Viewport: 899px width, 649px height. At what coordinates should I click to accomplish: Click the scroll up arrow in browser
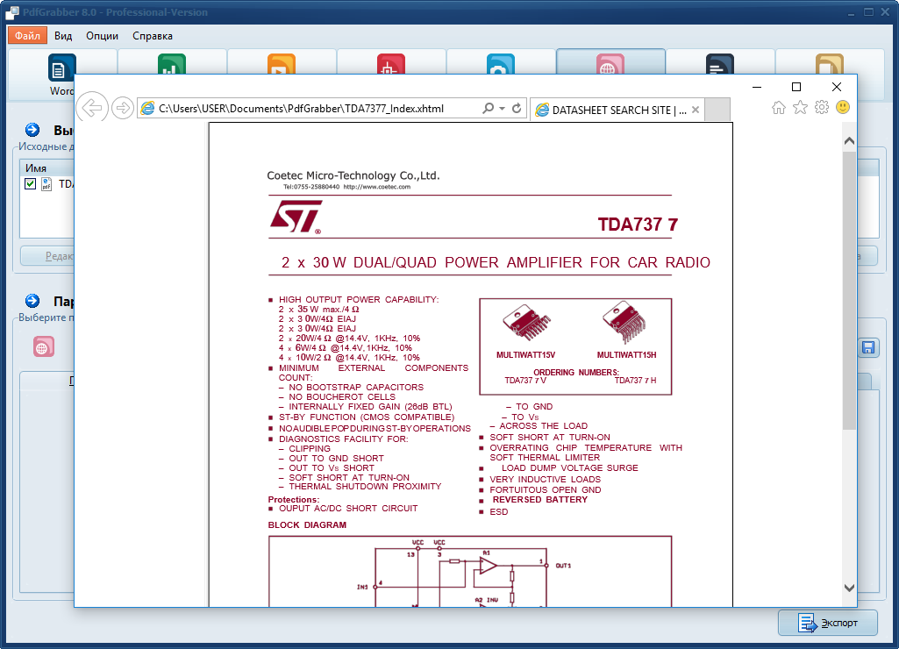(x=850, y=141)
